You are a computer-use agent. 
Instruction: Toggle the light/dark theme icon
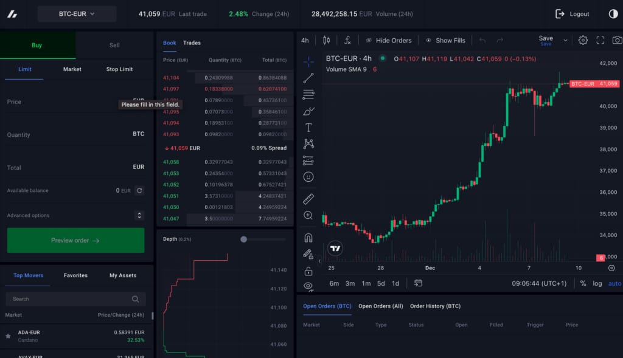coord(613,14)
